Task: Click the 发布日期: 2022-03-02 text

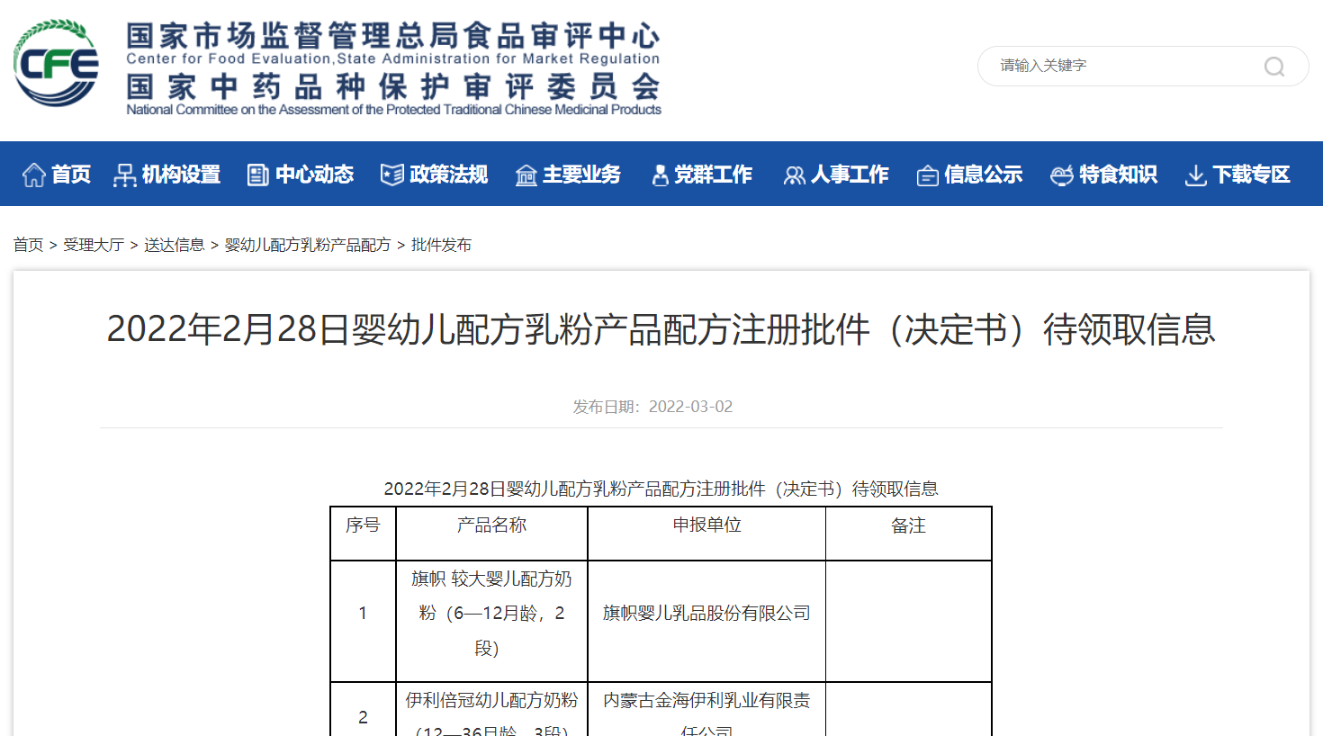Action: (x=652, y=407)
